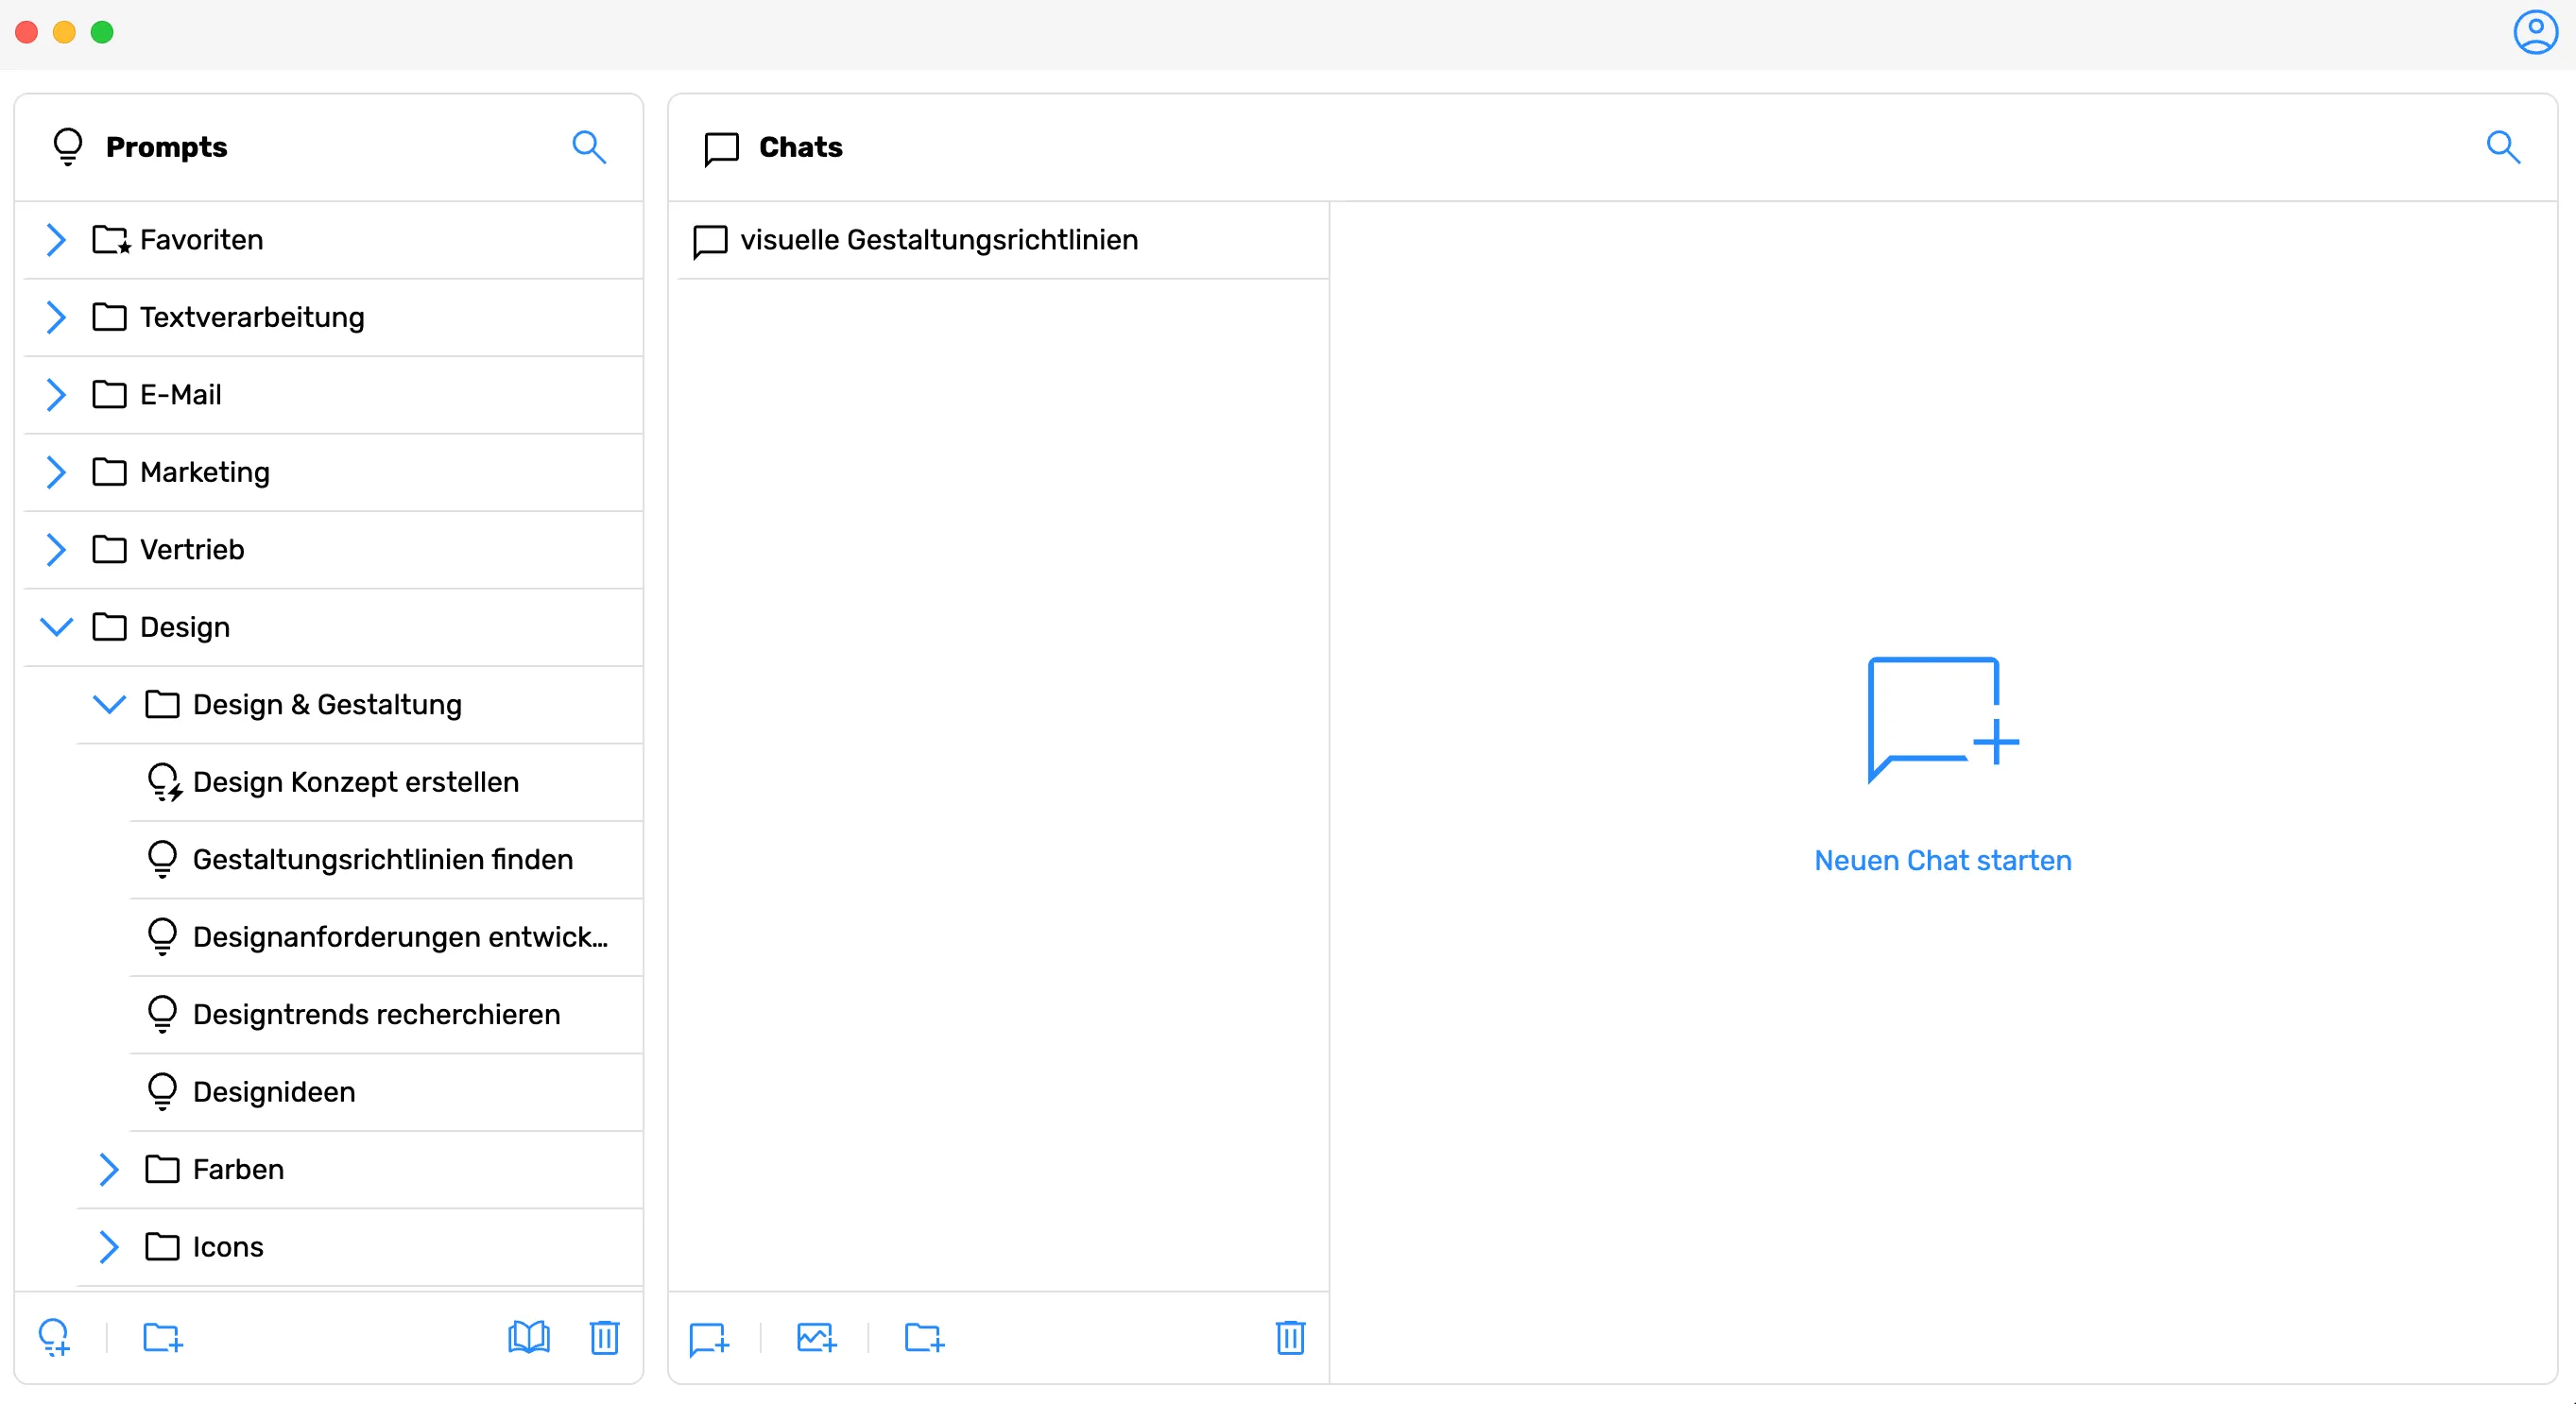The width and height of the screenshot is (2576, 1404).
Task: Expand the Icons folder chevron
Action: 109,1246
